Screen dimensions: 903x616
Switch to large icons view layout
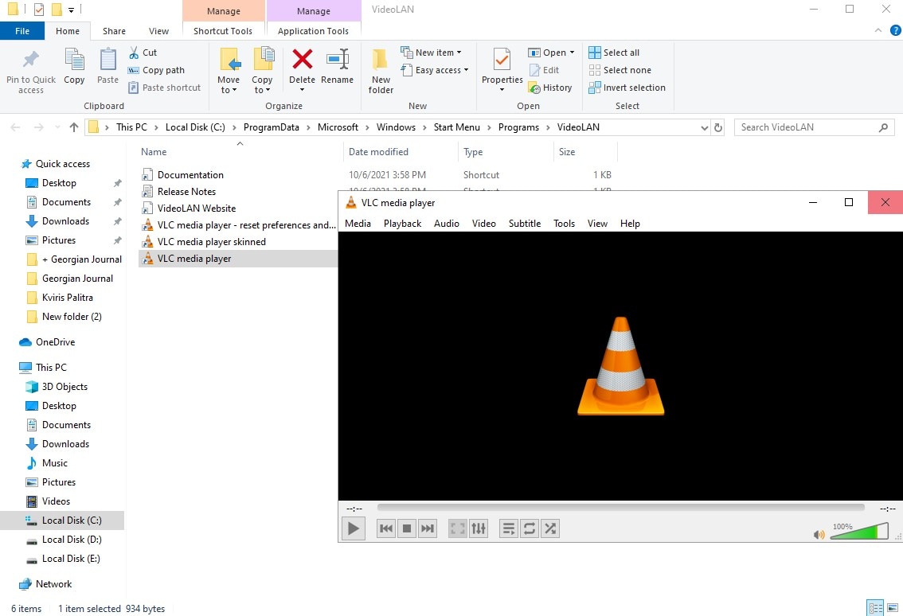pos(893,608)
